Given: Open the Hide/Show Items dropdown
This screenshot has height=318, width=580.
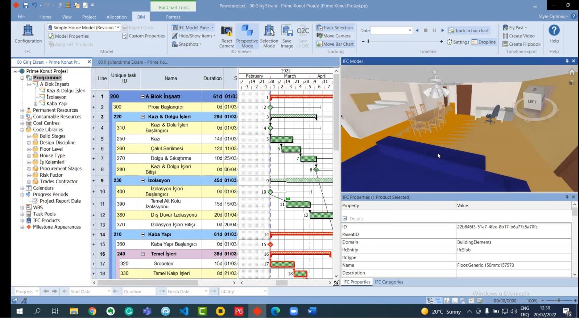Looking at the screenshot, I should 214,36.
